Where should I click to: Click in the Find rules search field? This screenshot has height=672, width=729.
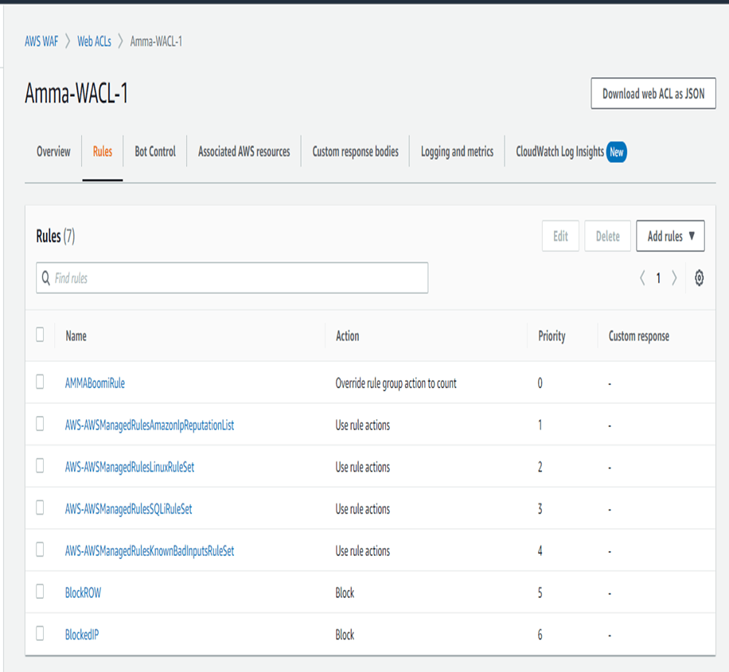click(239, 278)
